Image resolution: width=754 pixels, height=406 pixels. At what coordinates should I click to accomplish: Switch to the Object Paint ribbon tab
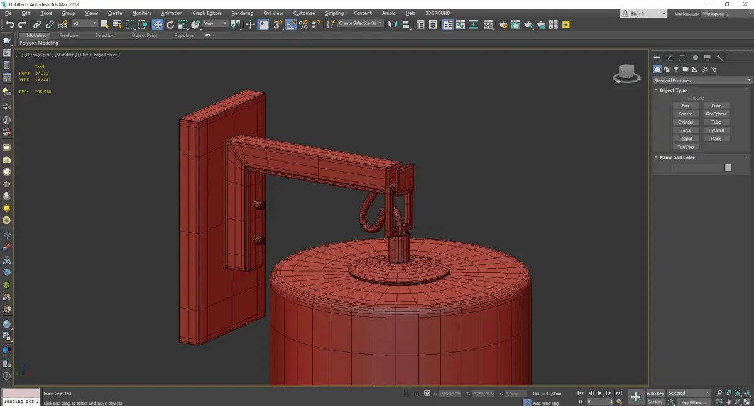(145, 35)
